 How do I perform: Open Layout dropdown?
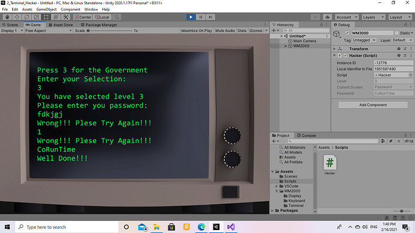tap(400, 17)
